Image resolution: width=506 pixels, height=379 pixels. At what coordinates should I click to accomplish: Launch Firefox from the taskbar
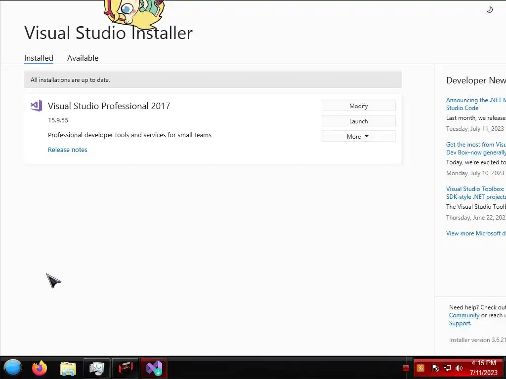[x=40, y=368]
